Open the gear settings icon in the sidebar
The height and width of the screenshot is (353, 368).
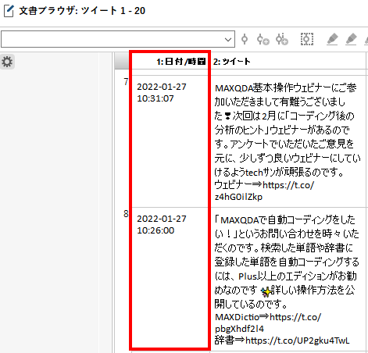(7, 62)
